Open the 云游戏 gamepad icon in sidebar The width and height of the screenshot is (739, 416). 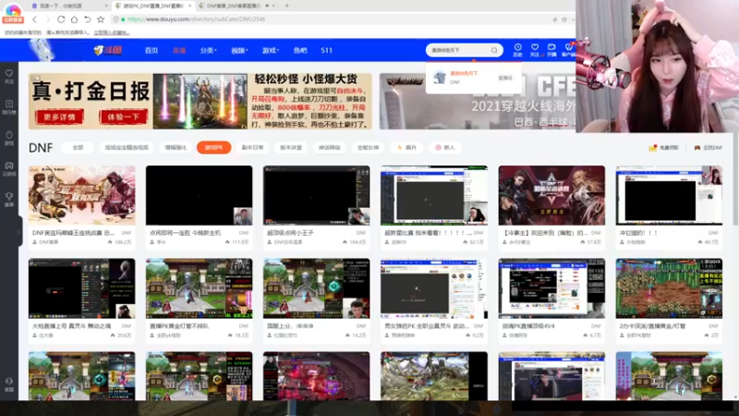point(9,169)
